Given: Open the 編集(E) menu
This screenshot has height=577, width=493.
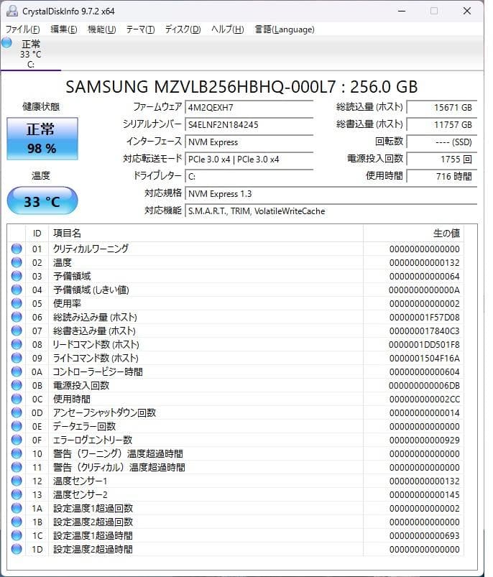Looking at the screenshot, I should pos(64,29).
